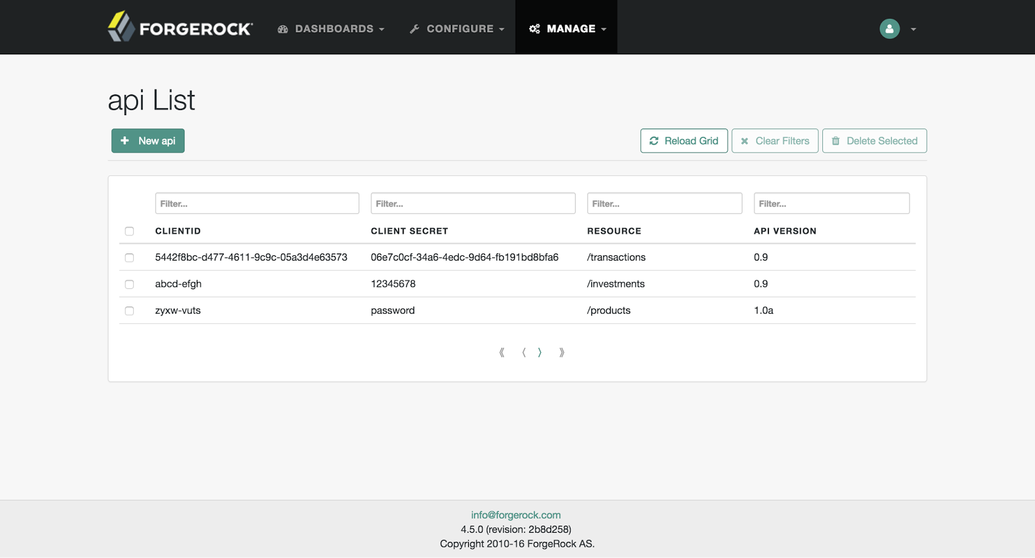Screen dimensions: 1035x558
Task: Check the zyxw-vuts row checkbox
Action: point(129,311)
